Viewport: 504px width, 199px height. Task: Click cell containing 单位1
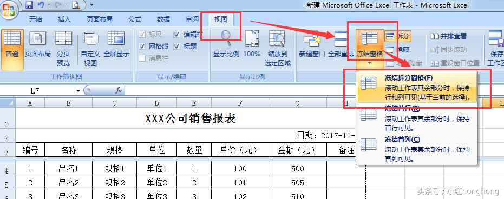[156, 169]
